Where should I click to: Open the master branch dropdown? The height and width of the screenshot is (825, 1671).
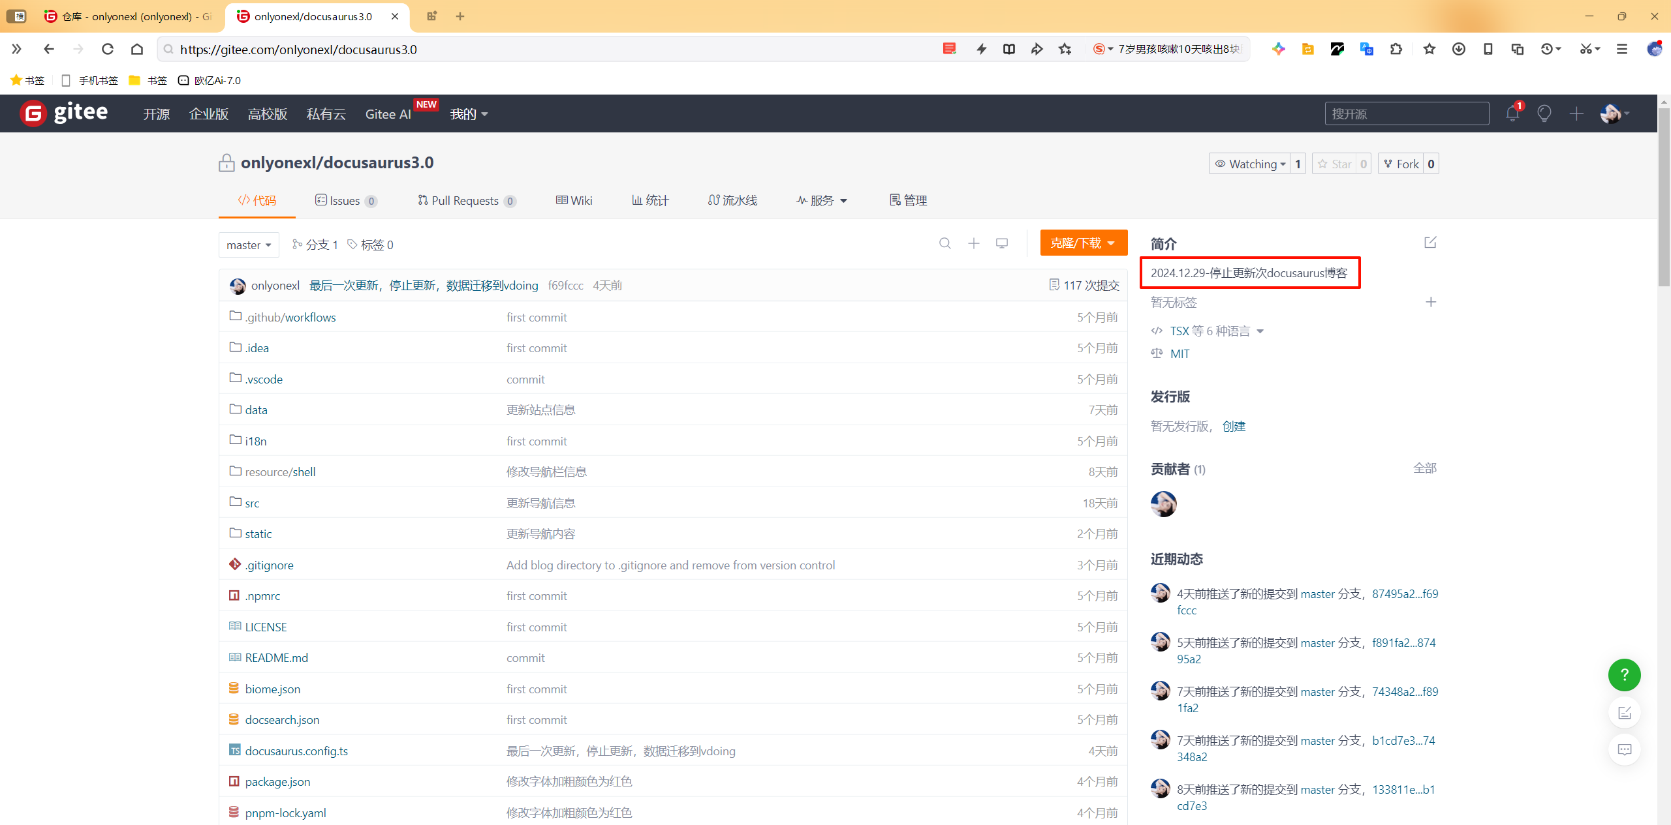pyautogui.click(x=249, y=245)
